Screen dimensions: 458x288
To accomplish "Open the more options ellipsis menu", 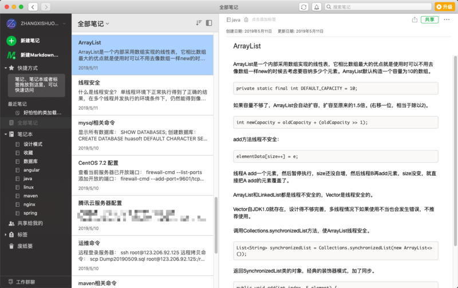I will click(447, 19).
